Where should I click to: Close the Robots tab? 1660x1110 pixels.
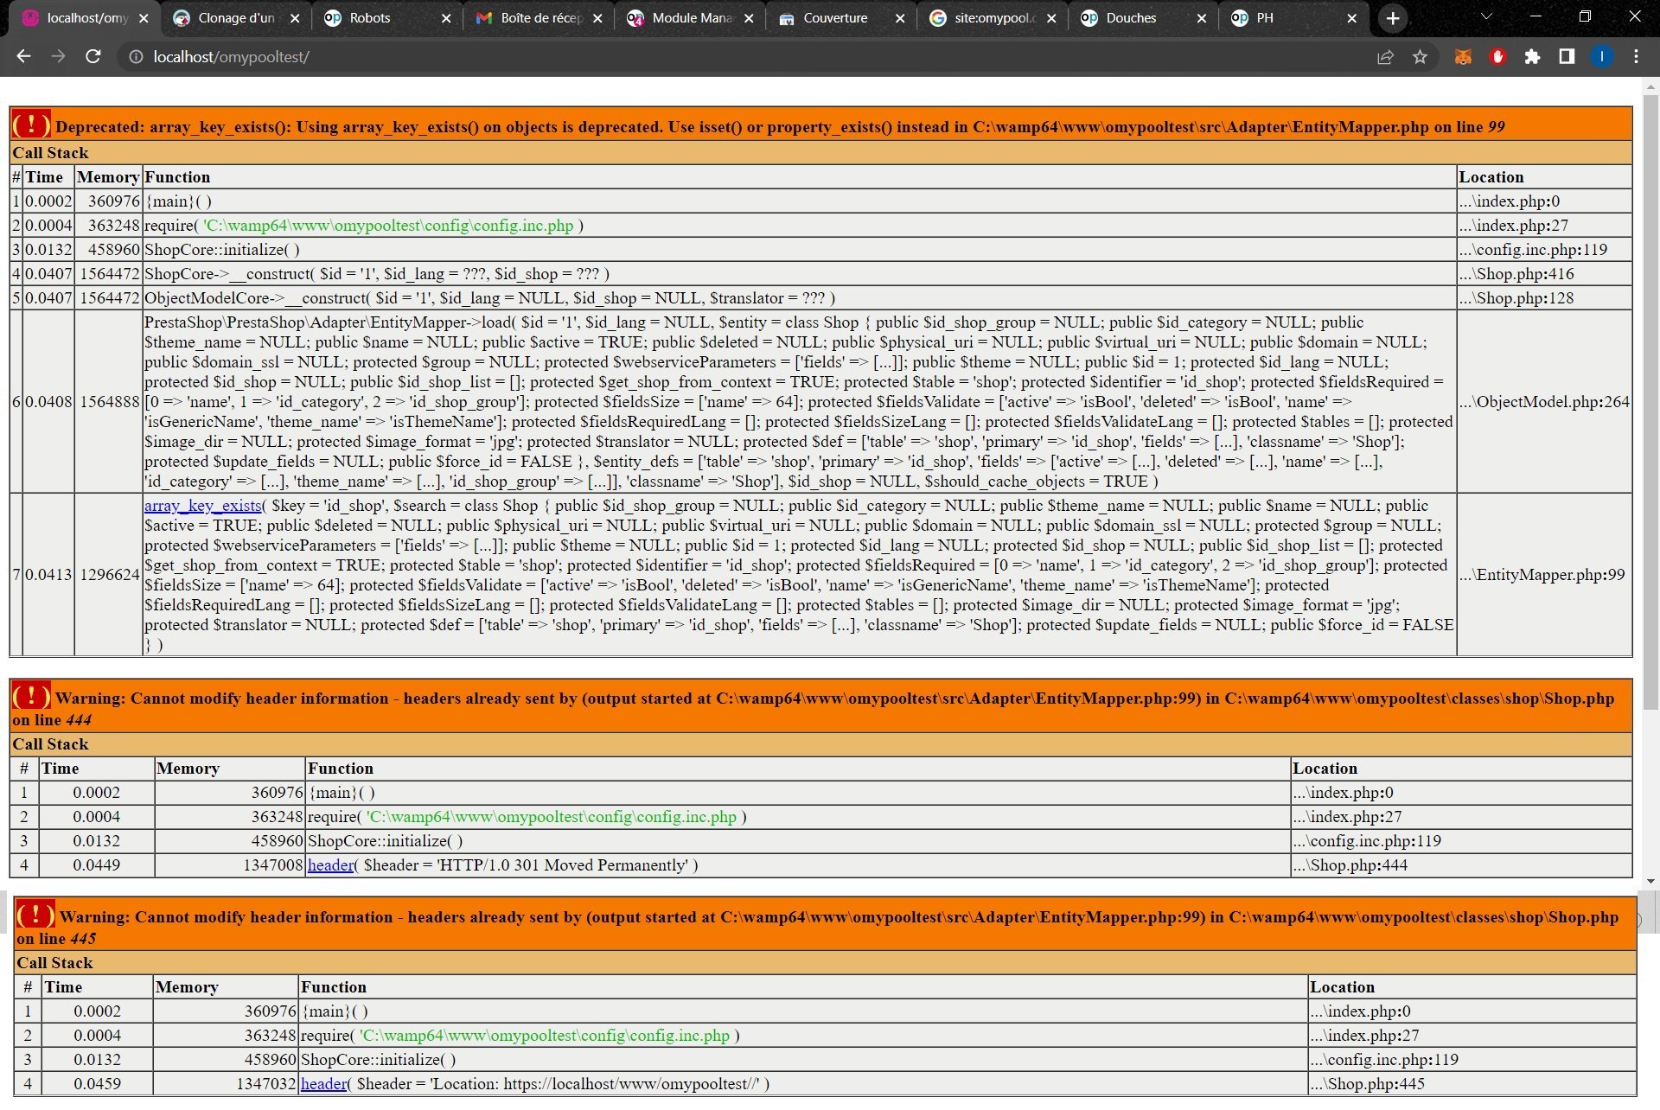pos(446,18)
